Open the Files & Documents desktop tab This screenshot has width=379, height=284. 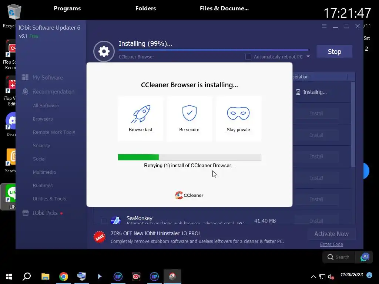(224, 8)
